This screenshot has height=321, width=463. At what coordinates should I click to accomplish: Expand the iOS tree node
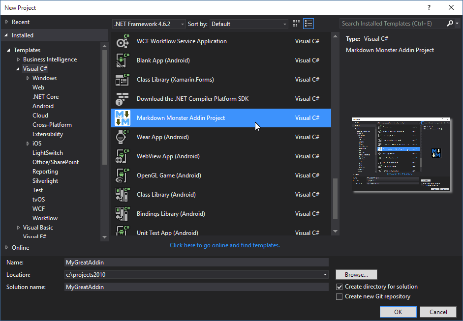click(x=28, y=144)
